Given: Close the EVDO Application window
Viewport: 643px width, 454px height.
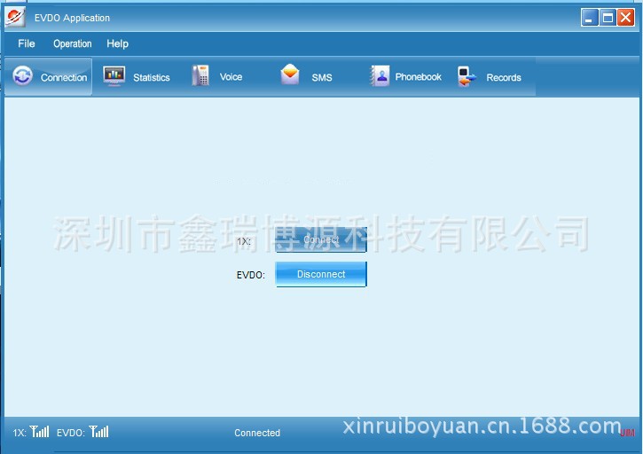Looking at the screenshot, I should tap(626, 18).
